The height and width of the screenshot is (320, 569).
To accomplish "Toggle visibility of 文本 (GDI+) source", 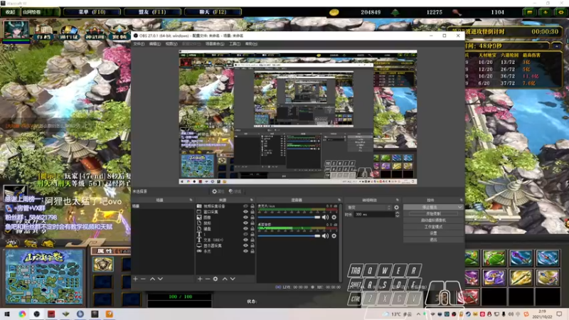I will (245, 240).
